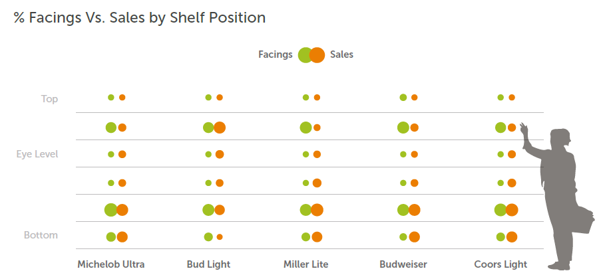Image resolution: width=605 pixels, height=279 pixels.
Task: Click the Miller Lite axis label
Action: [x=305, y=264]
